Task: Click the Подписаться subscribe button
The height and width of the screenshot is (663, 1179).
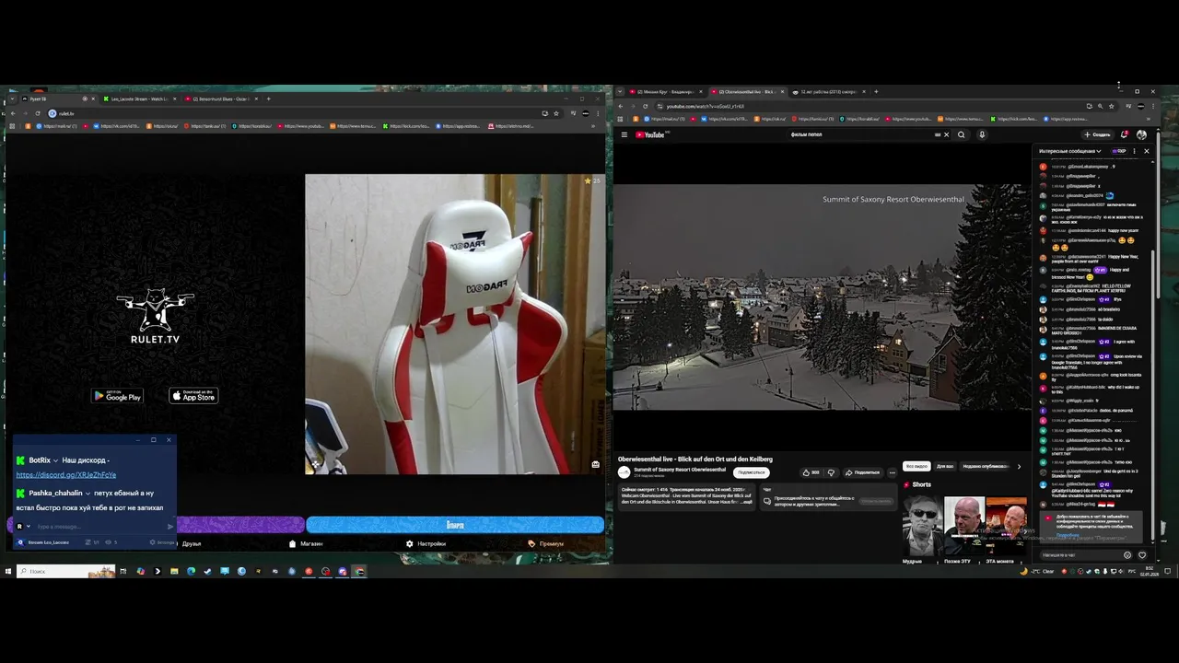Action: tap(752, 472)
